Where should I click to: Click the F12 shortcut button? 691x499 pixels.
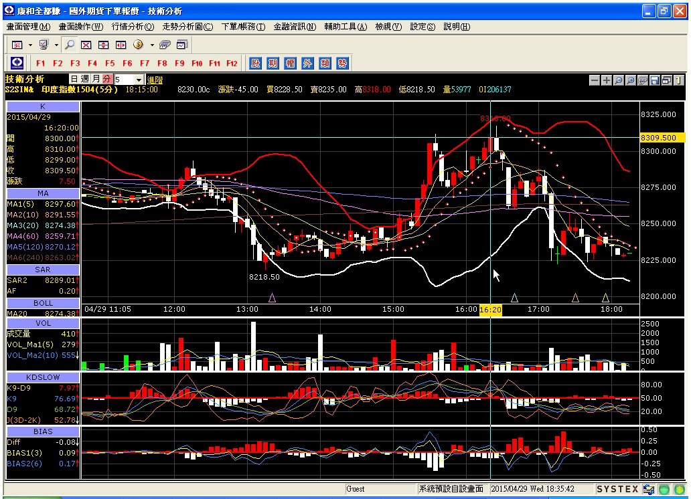tap(232, 63)
